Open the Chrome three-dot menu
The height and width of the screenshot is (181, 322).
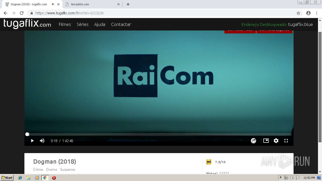click(x=316, y=13)
